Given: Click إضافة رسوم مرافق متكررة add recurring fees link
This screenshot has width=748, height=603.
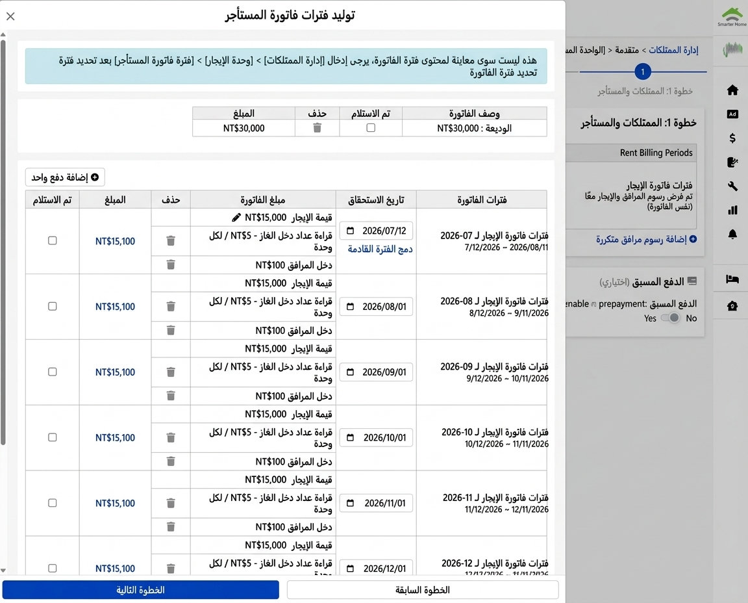Looking at the screenshot, I should click(x=646, y=238).
